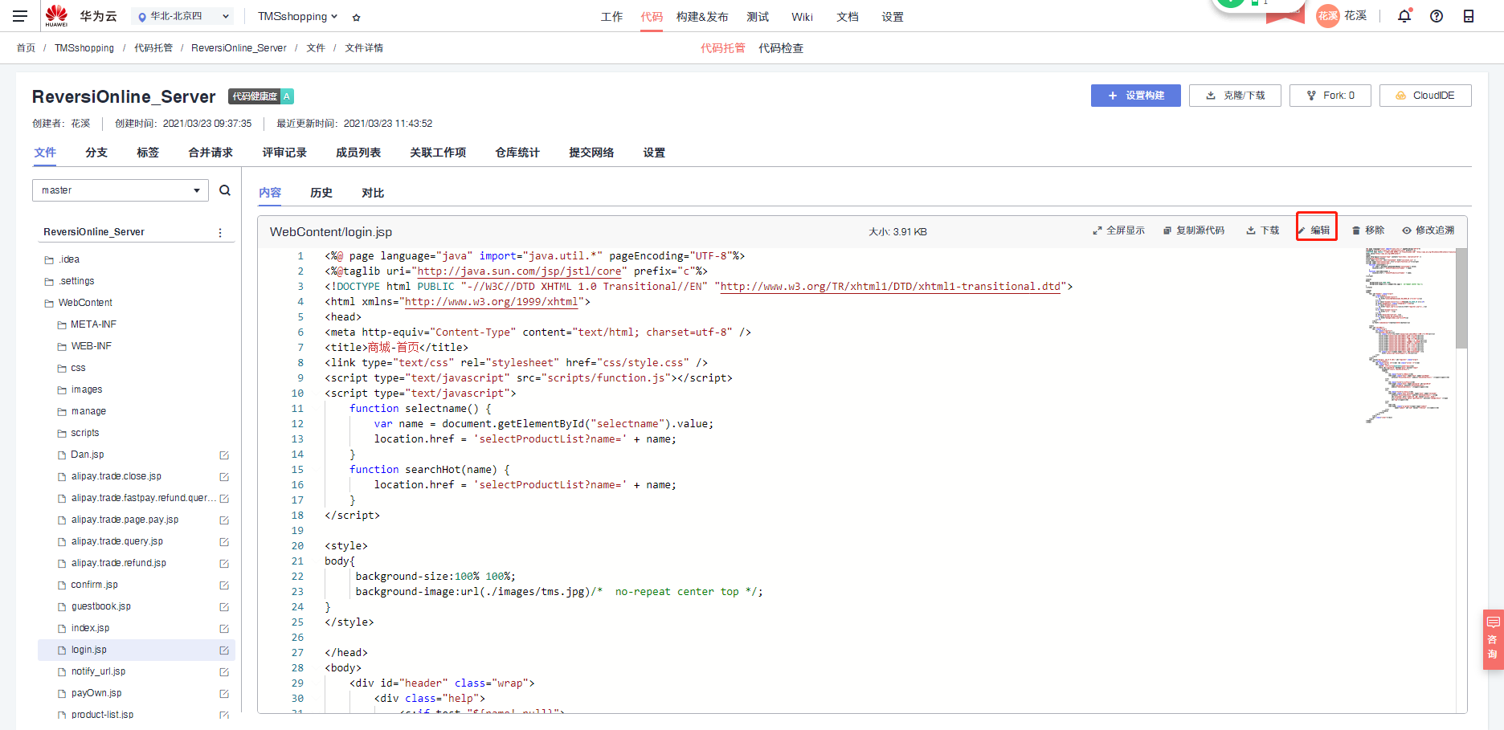Open Wiki in top navigation
The image size is (1504, 730).
pos(802,17)
